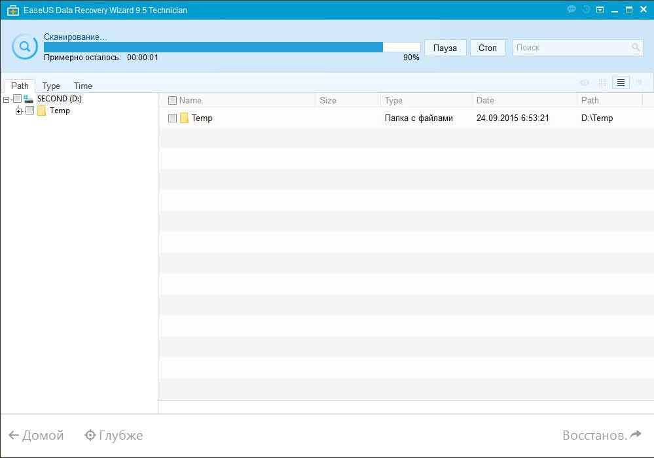Select SECOND (D:) label in the tree

click(59, 99)
